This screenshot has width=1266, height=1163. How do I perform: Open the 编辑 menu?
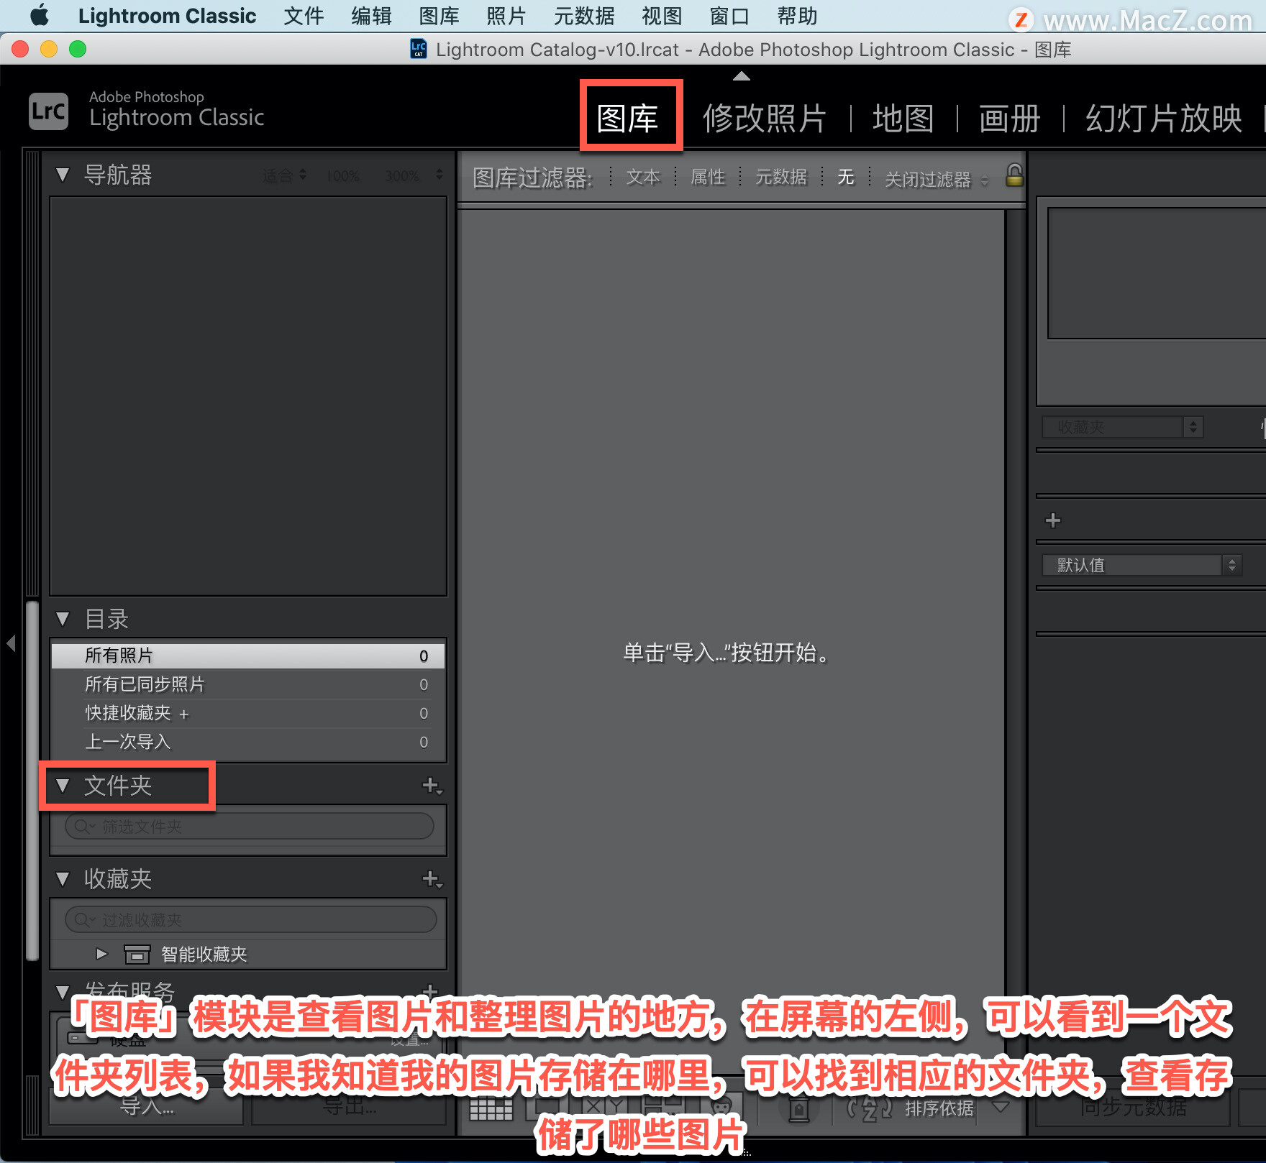pos(371,16)
